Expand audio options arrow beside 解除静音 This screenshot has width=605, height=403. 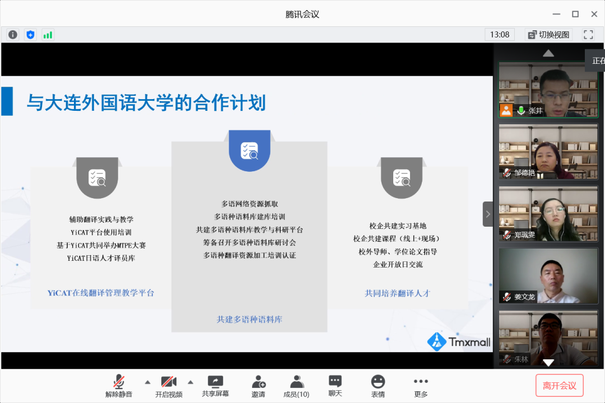[147, 382]
